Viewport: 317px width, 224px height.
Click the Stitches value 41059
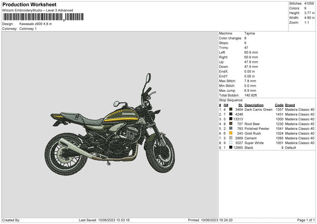pos(309,4)
